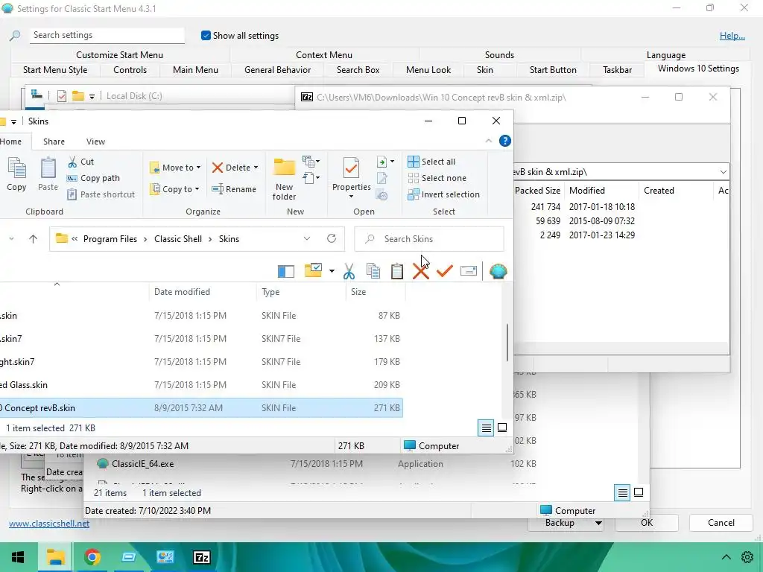Click OK in Classic Start Menu settings
The width and height of the screenshot is (763, 572).
647,523
